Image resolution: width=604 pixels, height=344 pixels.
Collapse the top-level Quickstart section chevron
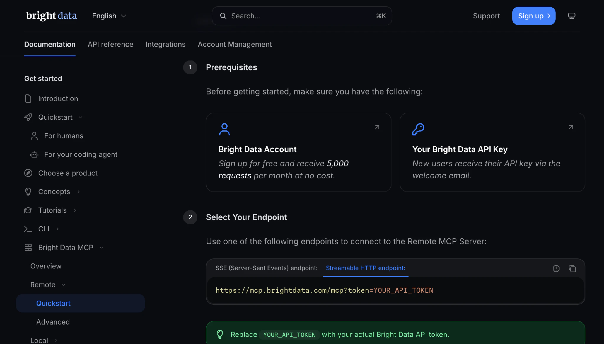coord(81,117)
